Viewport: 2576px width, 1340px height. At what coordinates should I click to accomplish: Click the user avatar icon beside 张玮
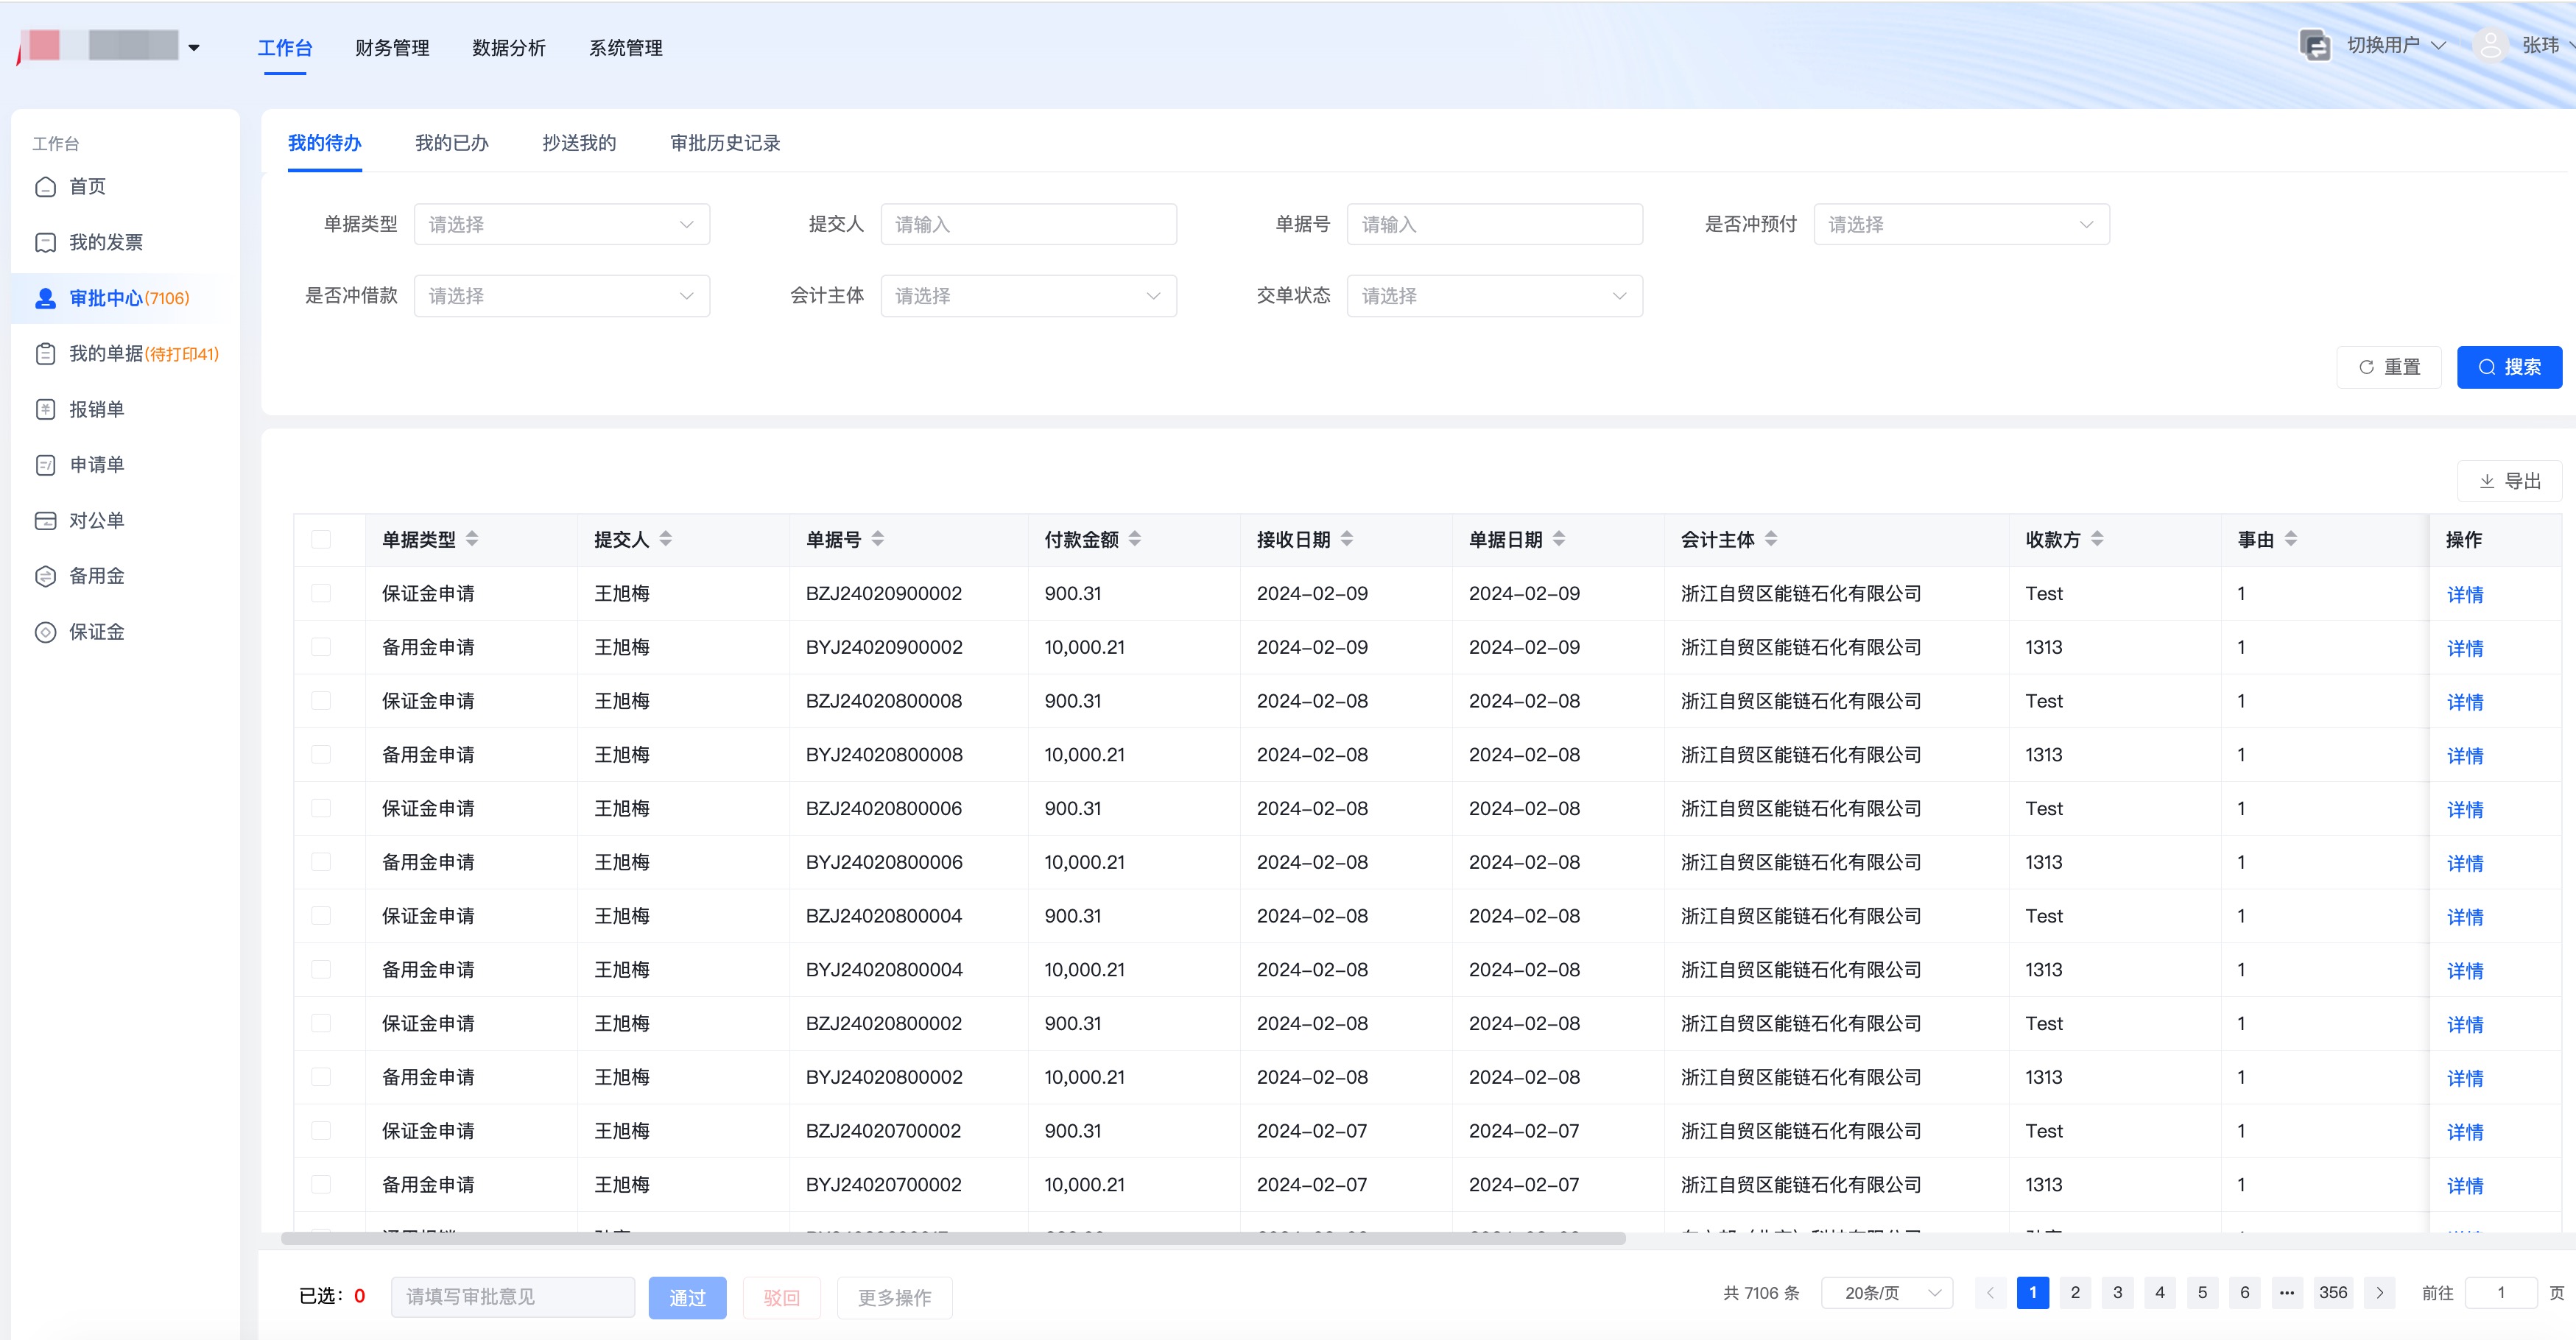2490,45
